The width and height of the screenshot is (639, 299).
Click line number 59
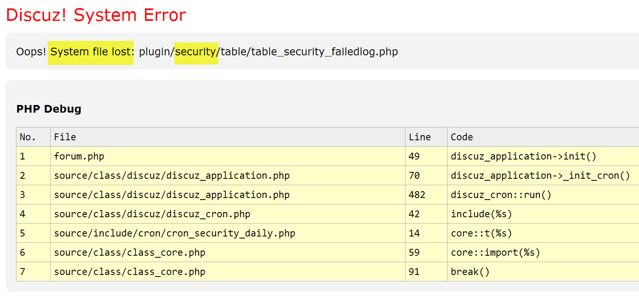[x=414, y=253]
